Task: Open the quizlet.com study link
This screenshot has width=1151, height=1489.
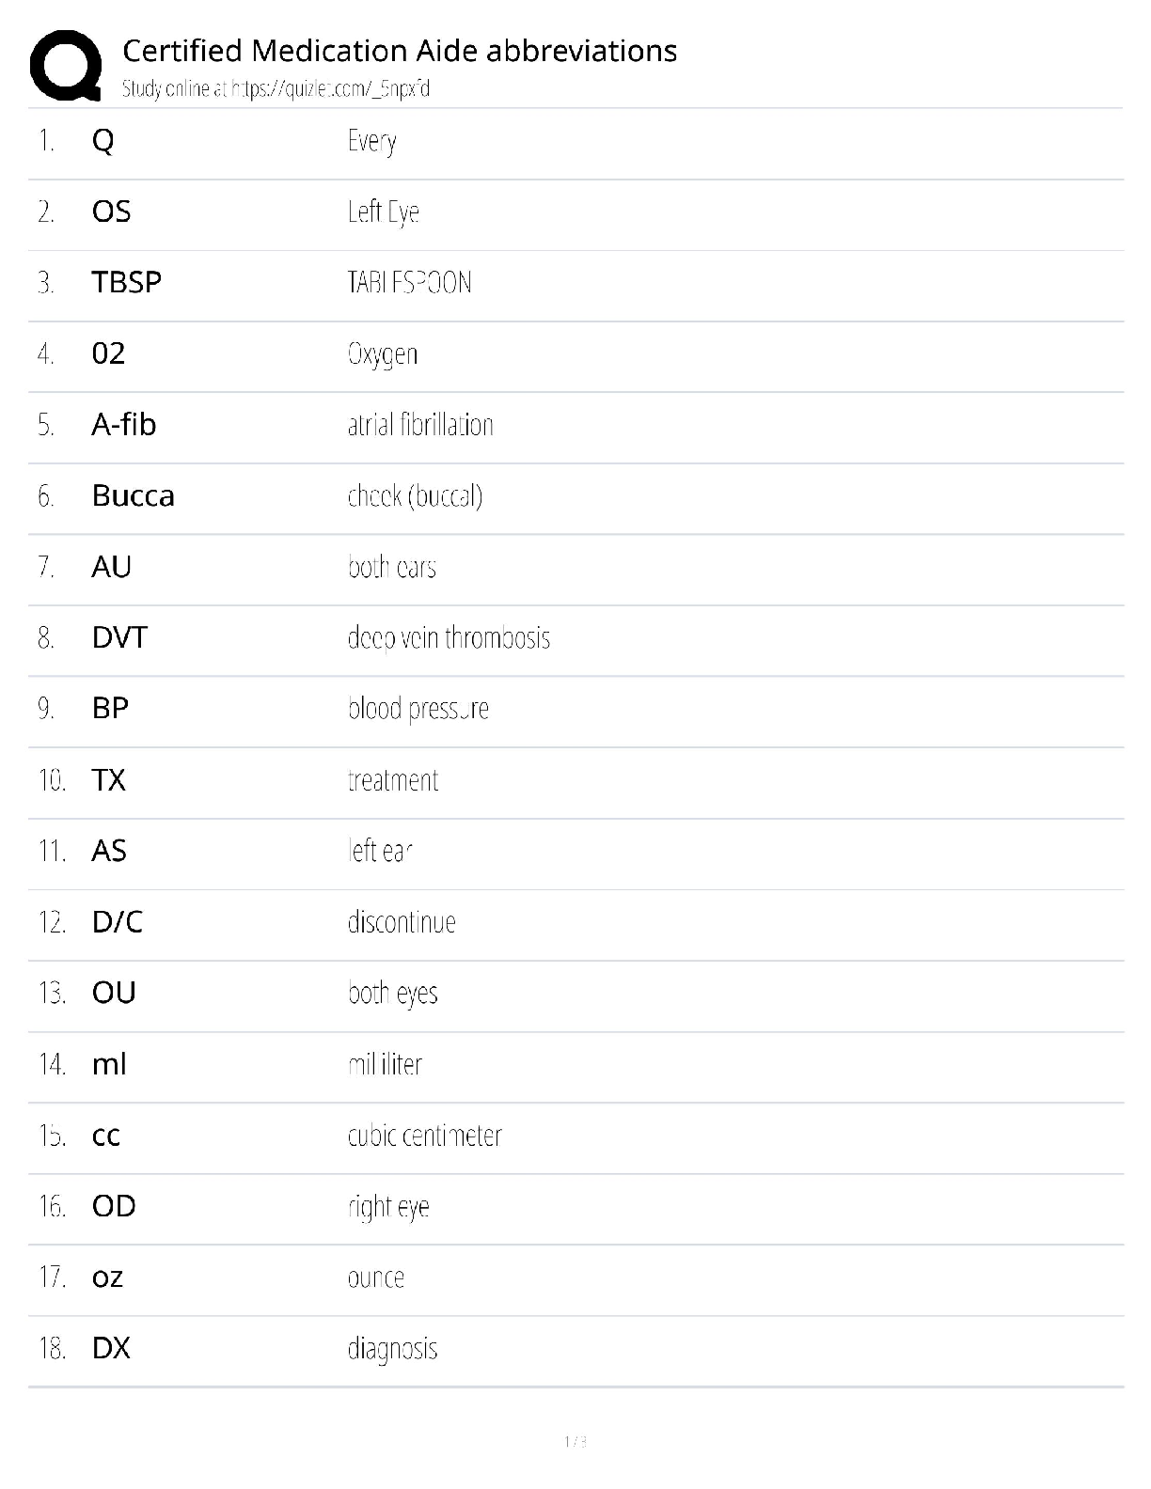Action: point(276,89)
